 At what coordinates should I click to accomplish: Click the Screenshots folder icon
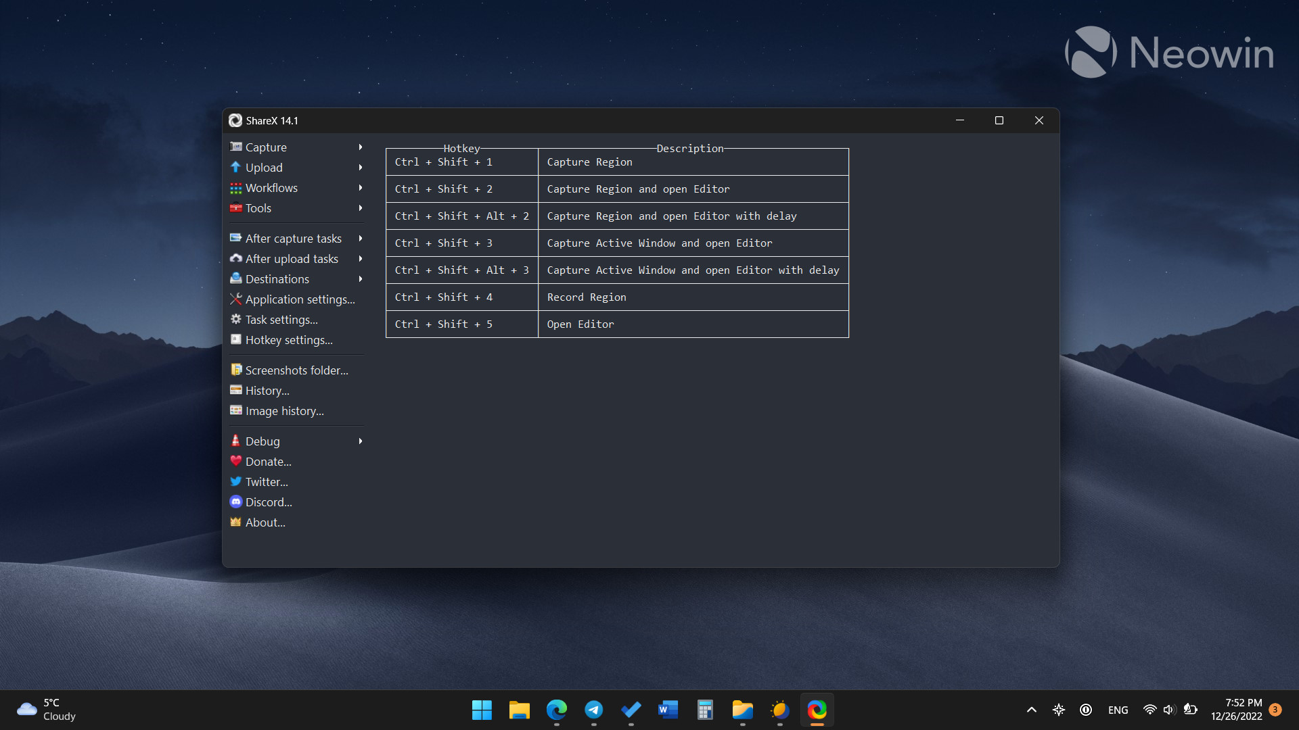(235, 370)
